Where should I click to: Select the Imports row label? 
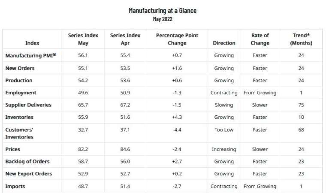pos(15,186)
